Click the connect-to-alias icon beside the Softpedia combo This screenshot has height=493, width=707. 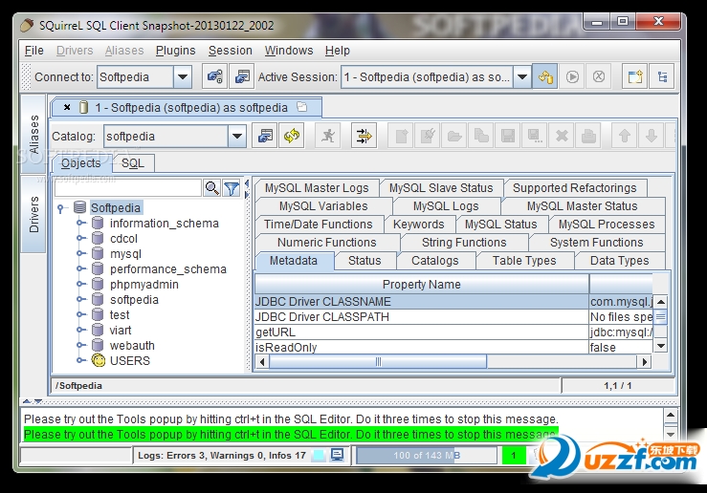click(x=214, y=76)
